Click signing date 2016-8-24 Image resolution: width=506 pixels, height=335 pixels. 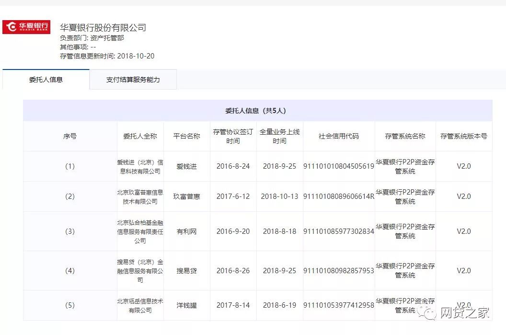tap(233, 166)
